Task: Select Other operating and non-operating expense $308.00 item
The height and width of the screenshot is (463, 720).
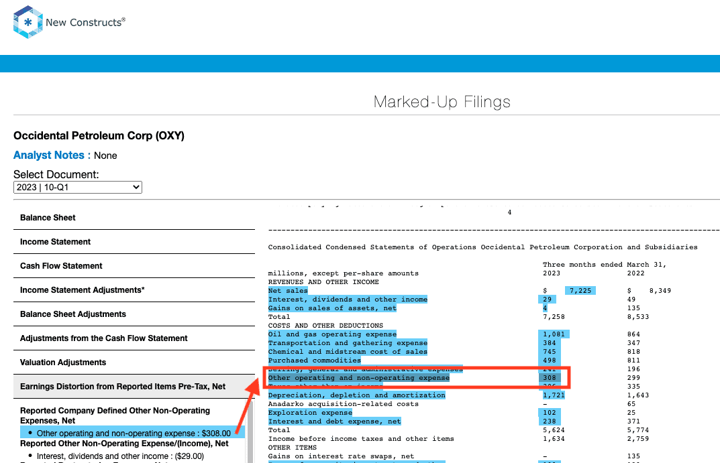Action: pos(134,434)
